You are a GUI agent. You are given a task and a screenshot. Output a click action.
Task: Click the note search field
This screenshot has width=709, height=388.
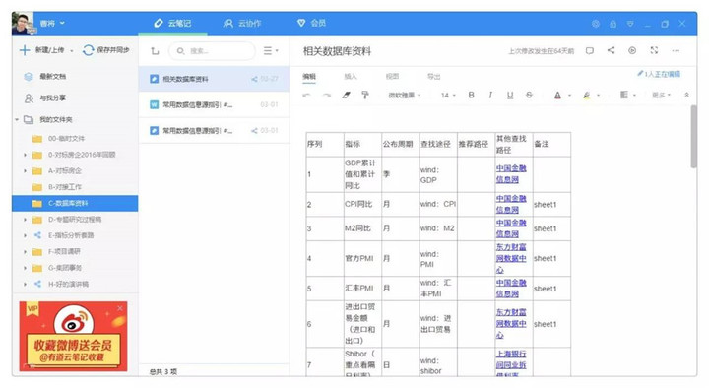[x=212, y=51]
